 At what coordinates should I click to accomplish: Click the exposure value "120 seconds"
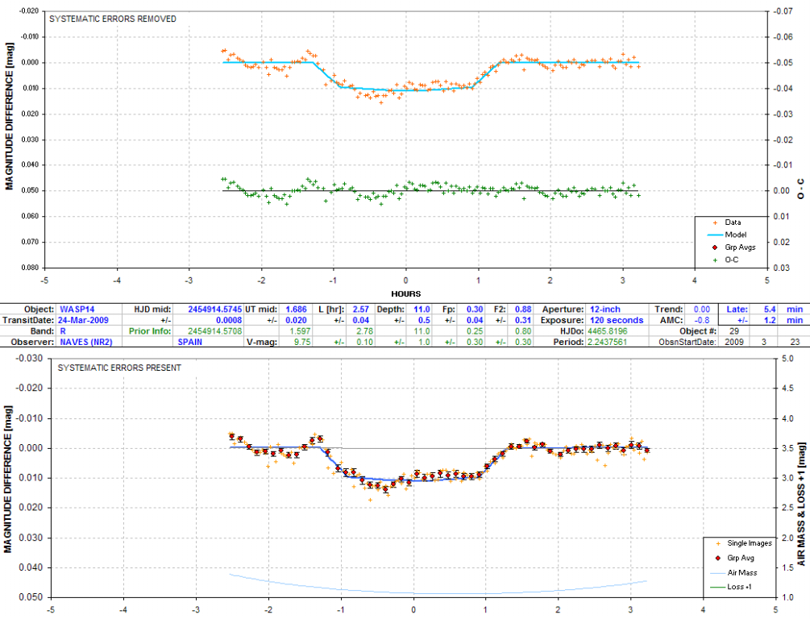click(x=617, y=320)
